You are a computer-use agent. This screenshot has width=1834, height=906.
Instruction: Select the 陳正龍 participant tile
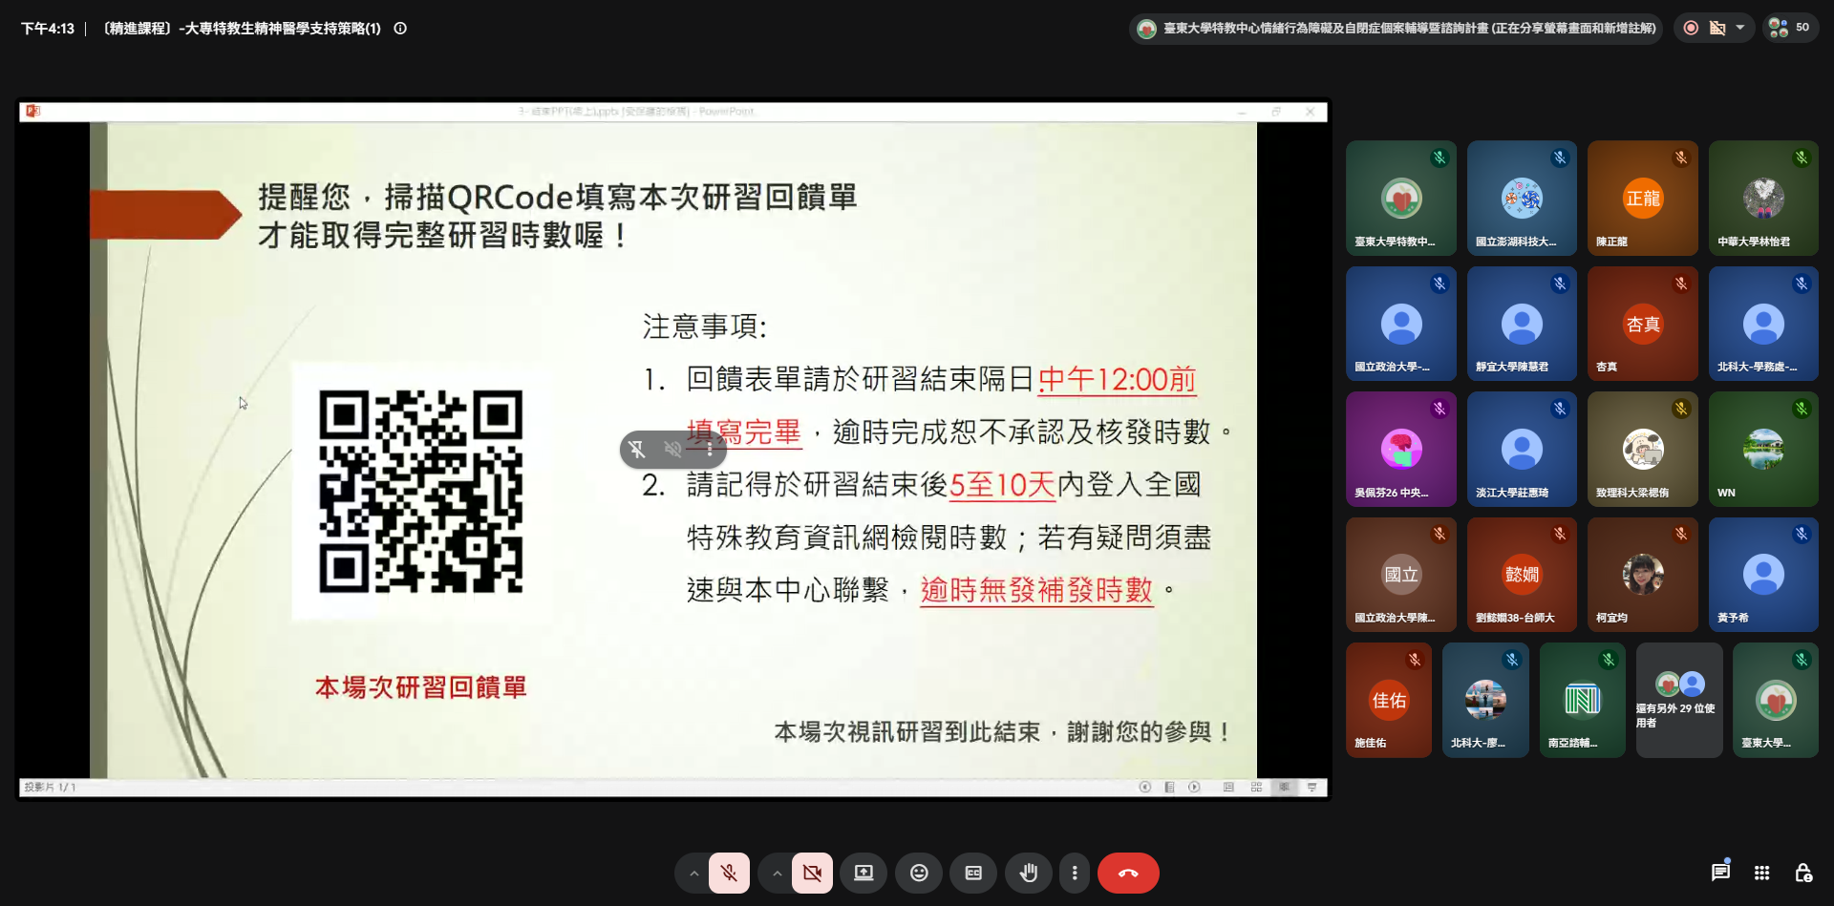point(1643,199)
